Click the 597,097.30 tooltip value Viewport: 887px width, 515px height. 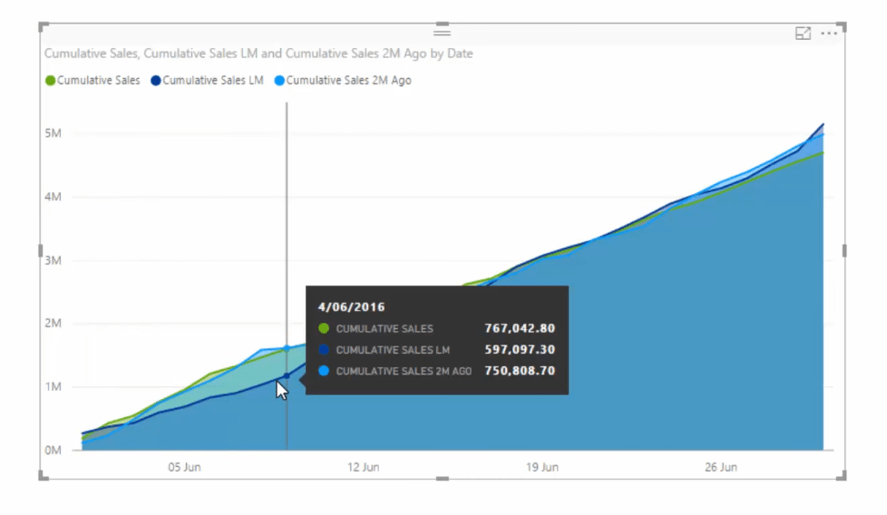[x=520, y=349]
